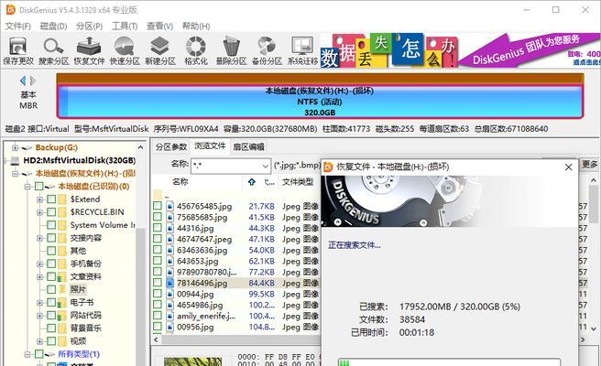The image size is (601, 366).
Task: Open the 分区(P) menu
Action: pos(89,26)
